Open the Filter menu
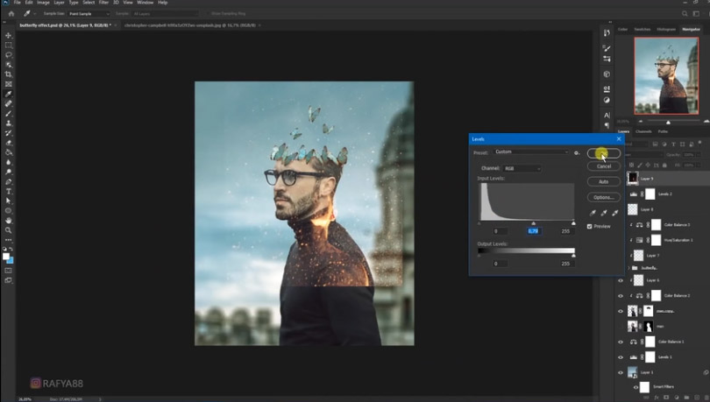The width and height of the screenshot is (710, 402). (x=105, y=3)
